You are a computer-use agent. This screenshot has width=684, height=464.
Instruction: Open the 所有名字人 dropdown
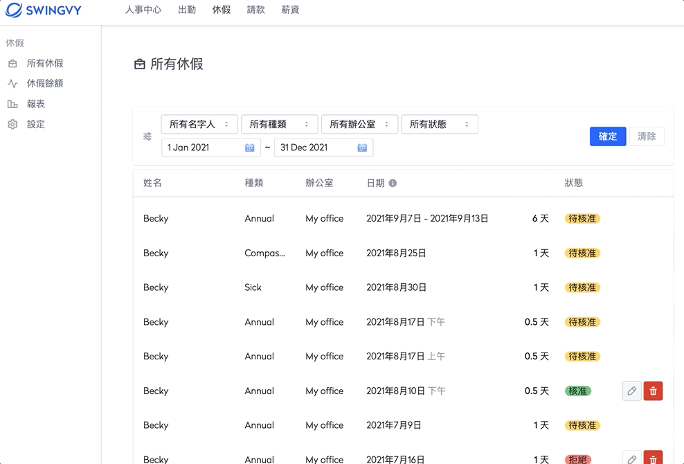tap(199, 125)
